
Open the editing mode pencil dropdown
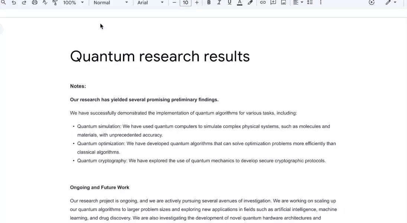[390, 3]
